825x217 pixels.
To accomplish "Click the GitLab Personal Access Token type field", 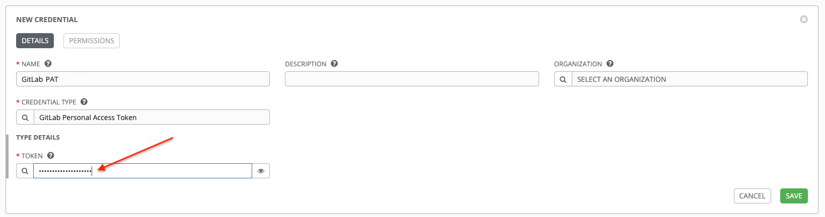I will click(151, 118).
